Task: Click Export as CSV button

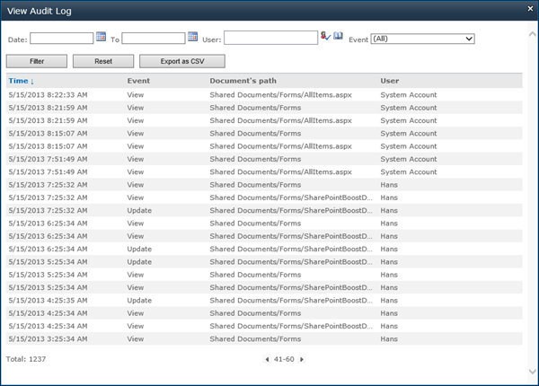Action: 182,61
